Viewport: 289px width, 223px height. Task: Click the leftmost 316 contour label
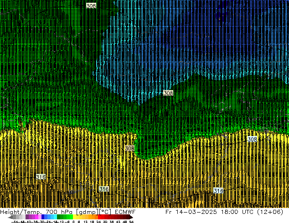click(41, 177)
